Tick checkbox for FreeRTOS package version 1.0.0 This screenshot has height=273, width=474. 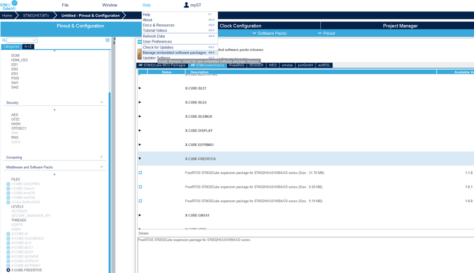pos(140,201)
